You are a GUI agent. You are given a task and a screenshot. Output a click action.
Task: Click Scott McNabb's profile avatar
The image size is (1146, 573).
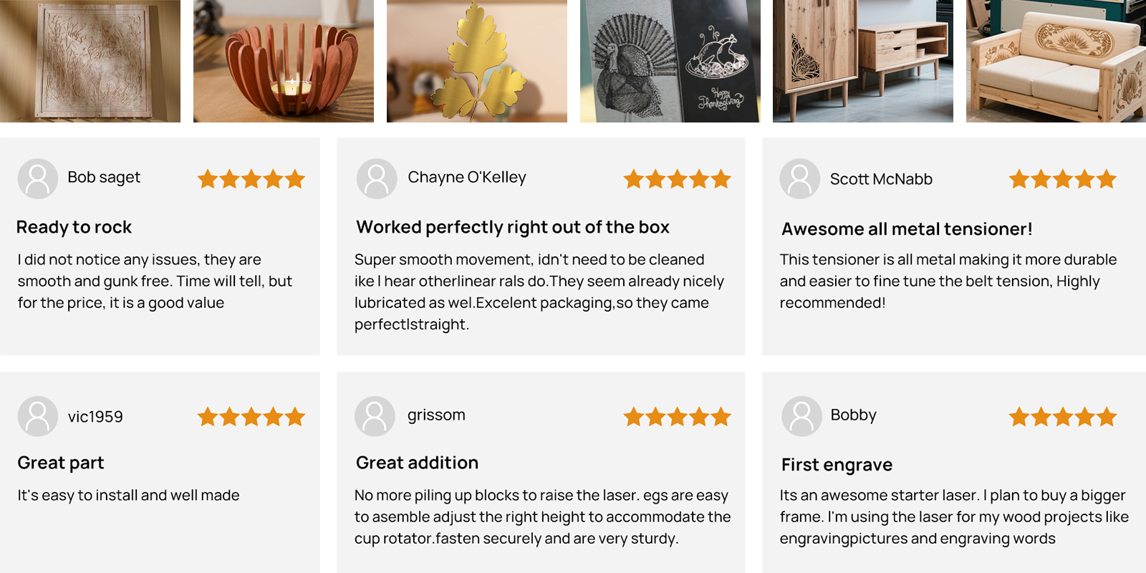pos(800,178)
